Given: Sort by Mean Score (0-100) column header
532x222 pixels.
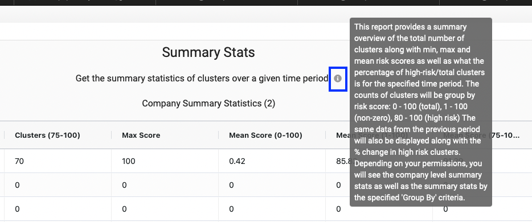Looking at the screenshot, I should click(265, 135).
